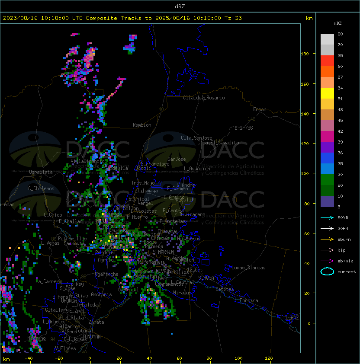This screenshot has height=364, width=360.
Task: Click the 'Villavicencio' map label
Action: click(x=87, y=161)
